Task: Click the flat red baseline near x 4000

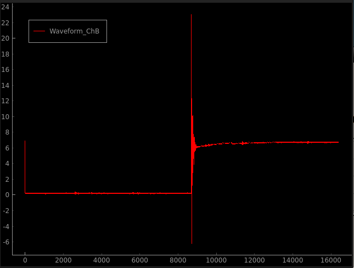Action: [102, 193]
